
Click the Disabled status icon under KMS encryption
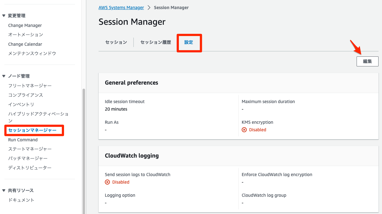click(x=244, y=129)
